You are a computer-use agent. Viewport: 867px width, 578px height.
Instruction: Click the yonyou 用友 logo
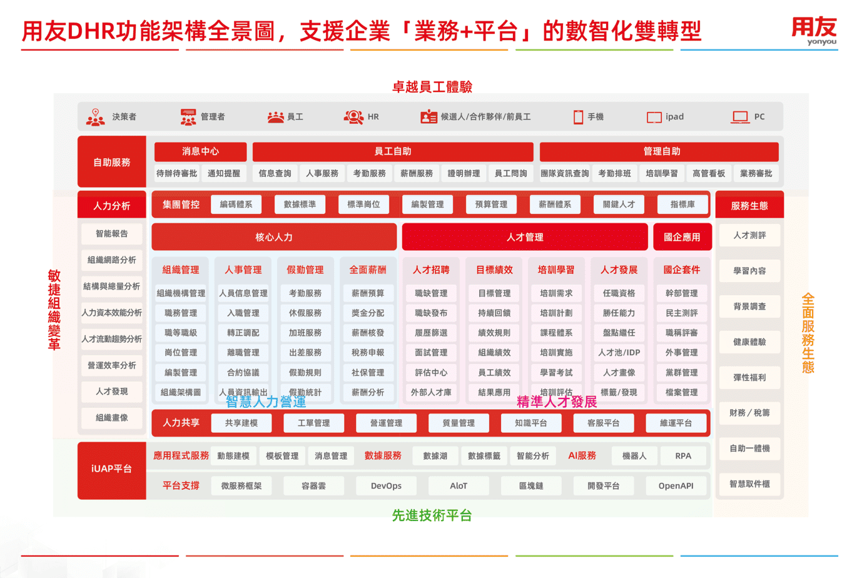814,31
